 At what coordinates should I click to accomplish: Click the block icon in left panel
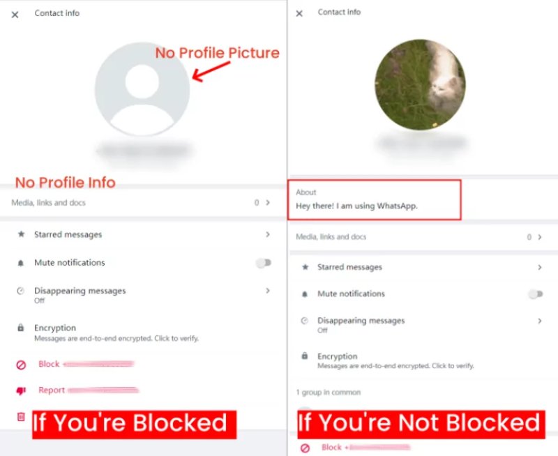pos(21,365)
